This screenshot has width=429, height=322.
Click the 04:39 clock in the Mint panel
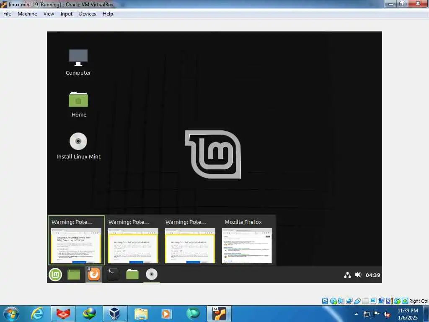click(373, 275)
